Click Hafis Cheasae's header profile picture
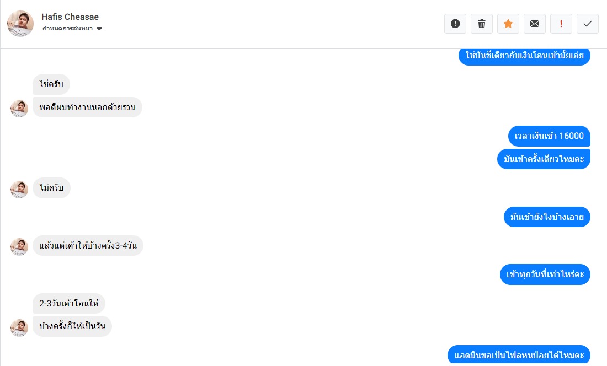Image resolution: width=607 pixels, height=366 pixels. pos(20,24)
